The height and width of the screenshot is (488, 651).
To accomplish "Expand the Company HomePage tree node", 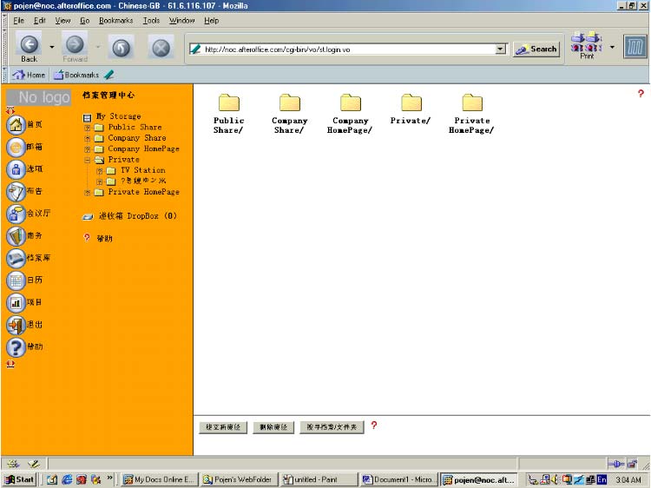I will (87, 149).
